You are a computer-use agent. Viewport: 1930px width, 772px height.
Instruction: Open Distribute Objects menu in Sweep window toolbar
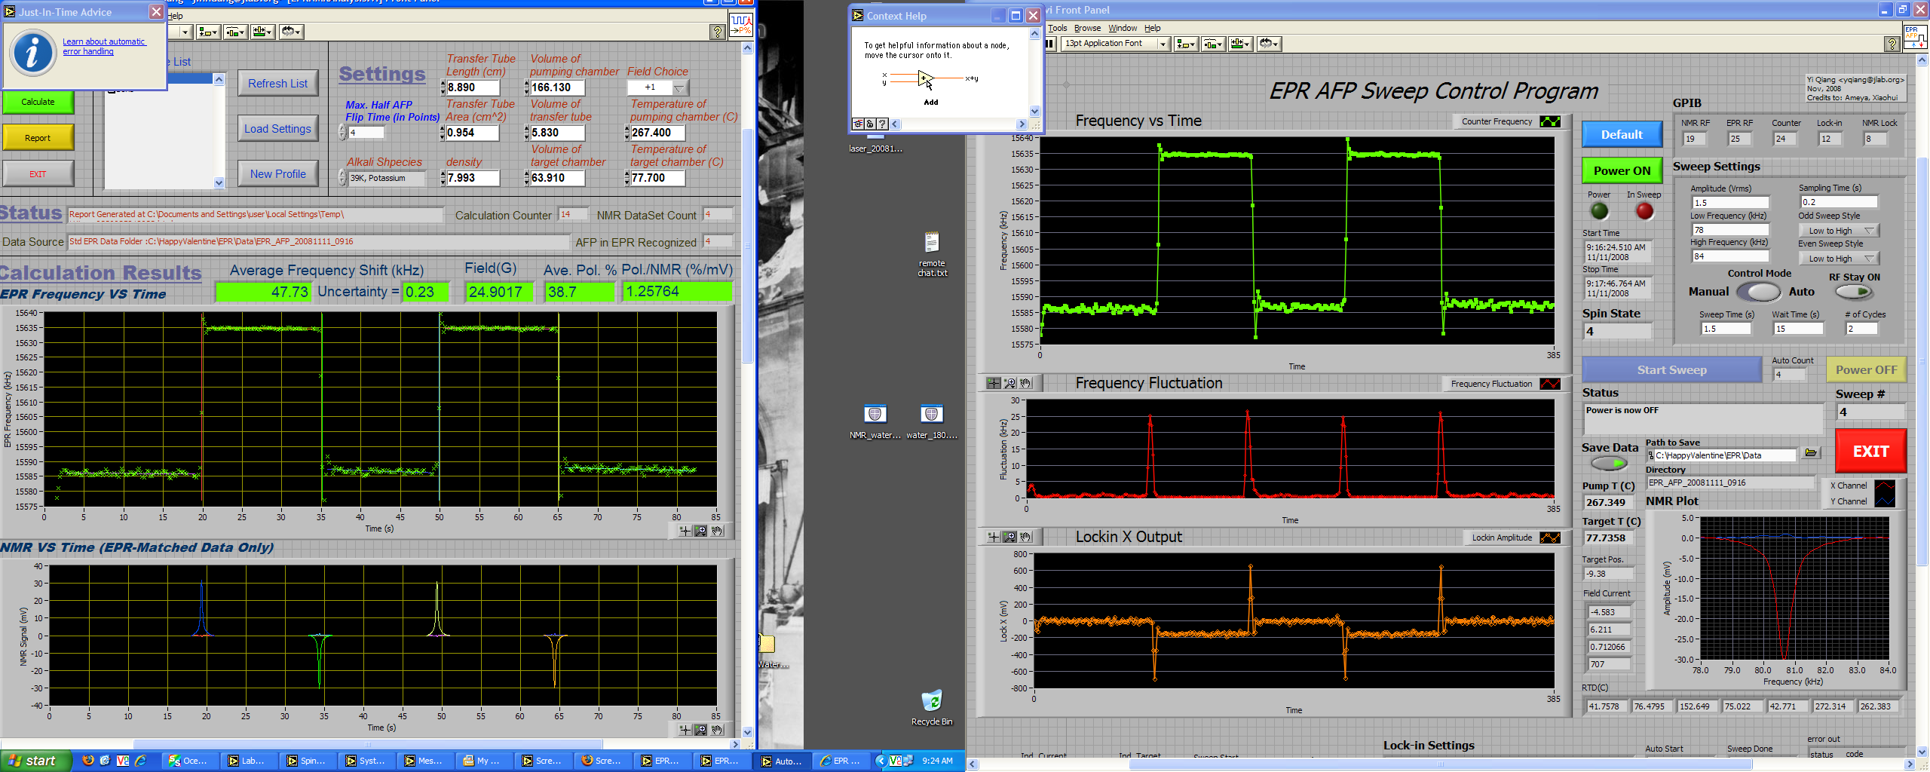point(1212,44)
